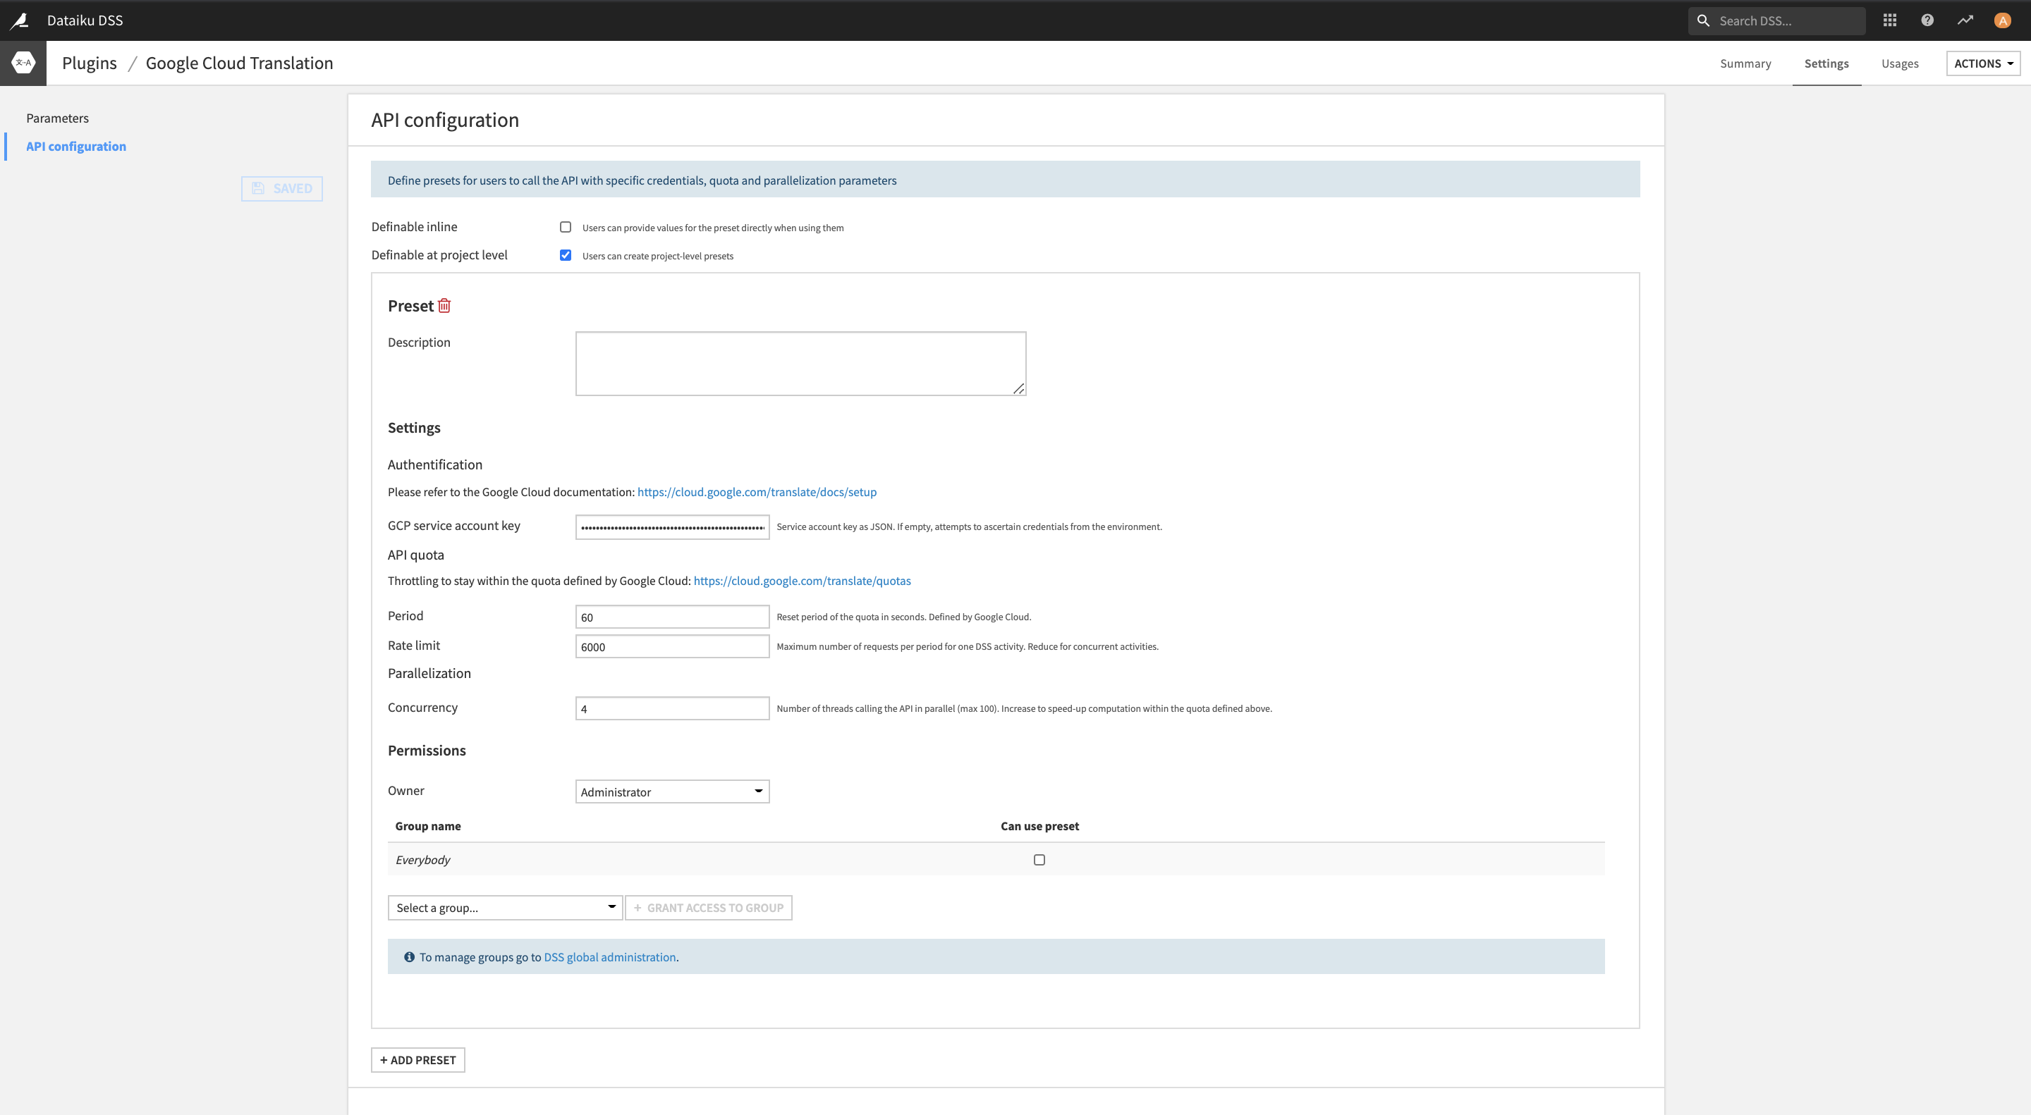The width and height of the screenshot is (2031, 1115).
Task: Click the Concurrency input field
Action: click(x=672, y=708)
